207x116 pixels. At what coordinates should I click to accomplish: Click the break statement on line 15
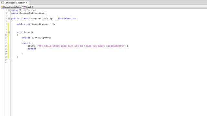(32, 49)
